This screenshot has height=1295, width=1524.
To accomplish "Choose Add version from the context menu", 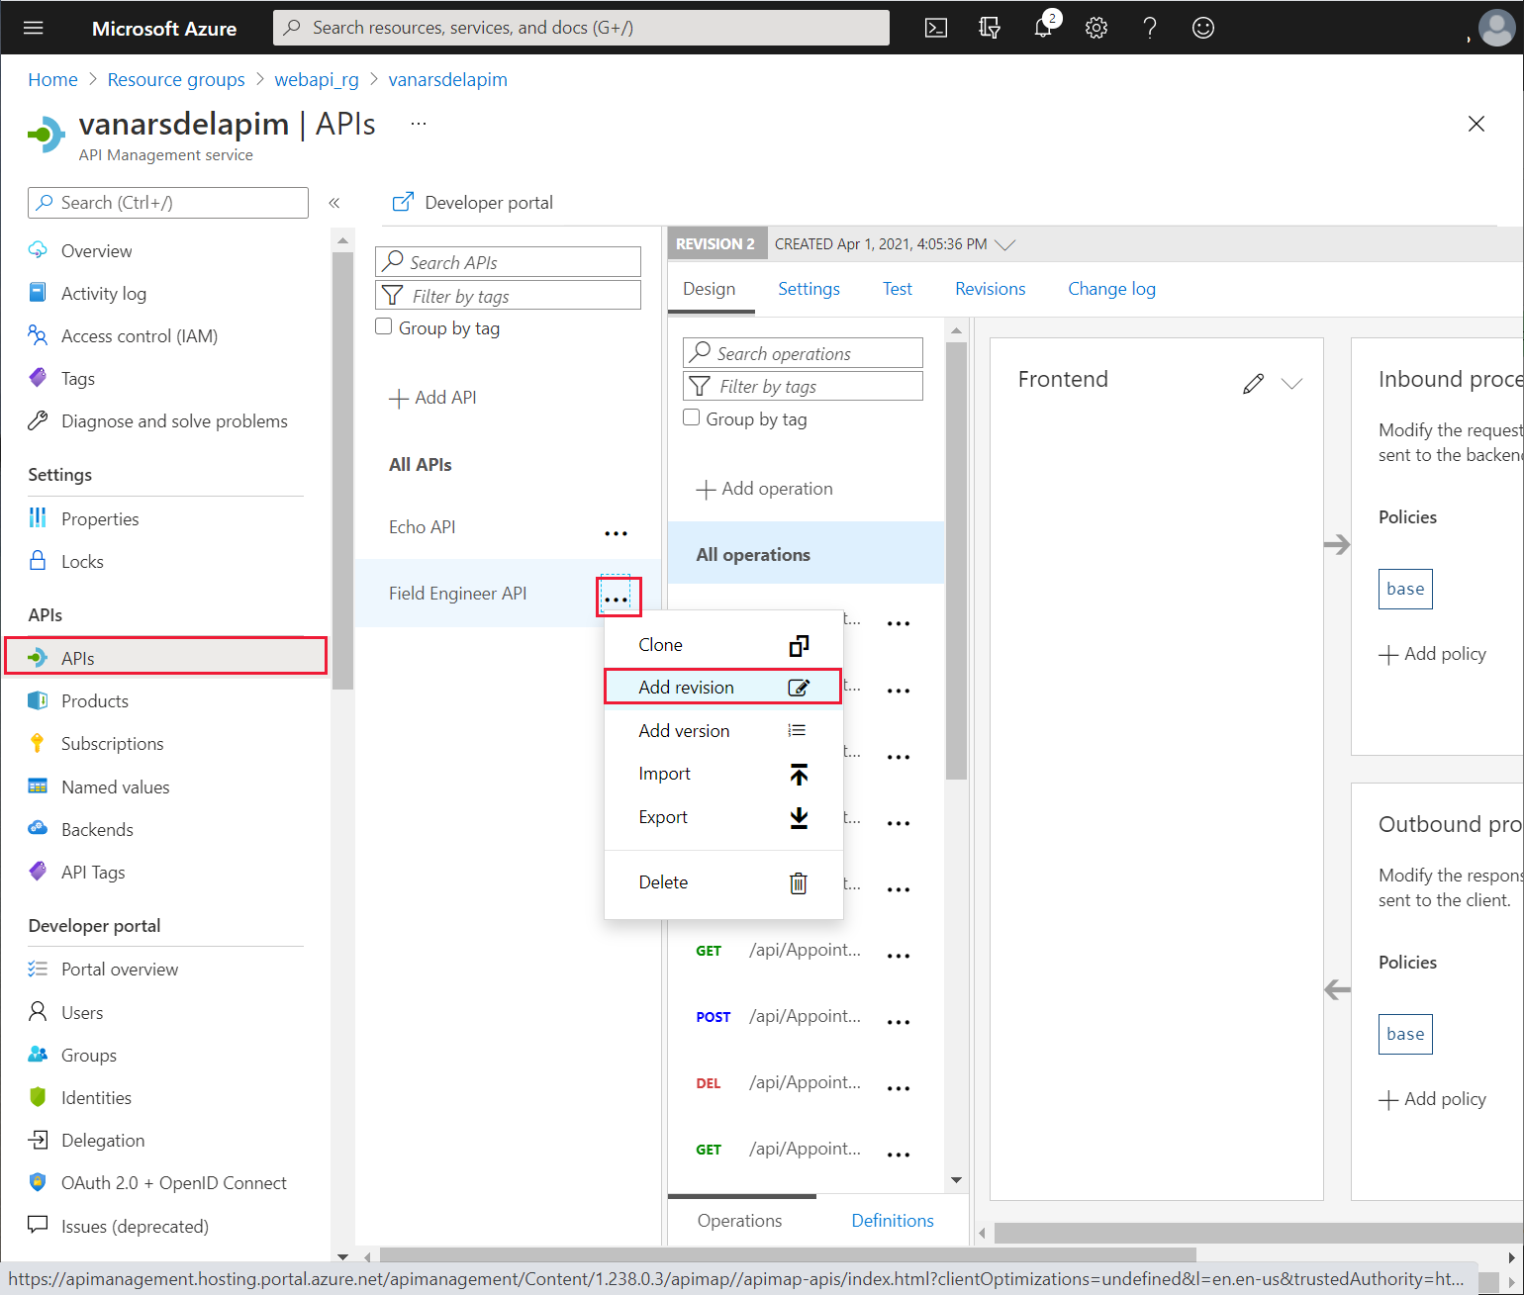I will coord(723,731).
